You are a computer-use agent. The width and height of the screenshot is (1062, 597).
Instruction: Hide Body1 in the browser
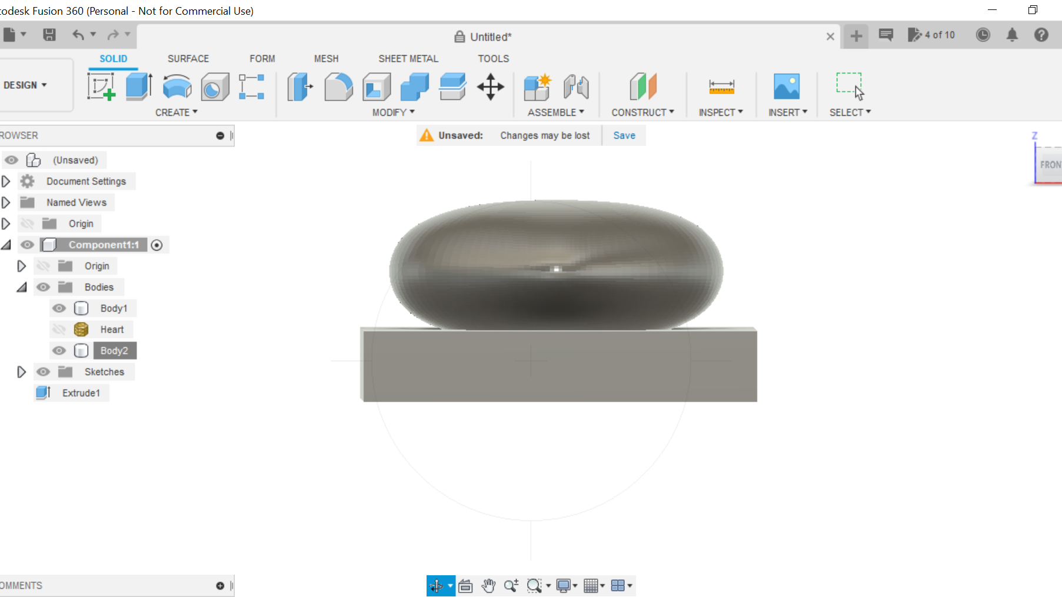pyautogui.click(x=59, y=308)
